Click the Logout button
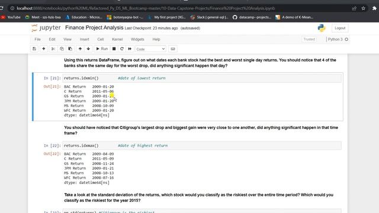The height and width of the screenshot is (213, 379). pos(340,28)
